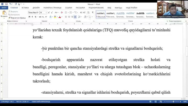Toggle show paragraph marks (¶)
This screenshot has width=188, height=106.
[x=93, y=12]
